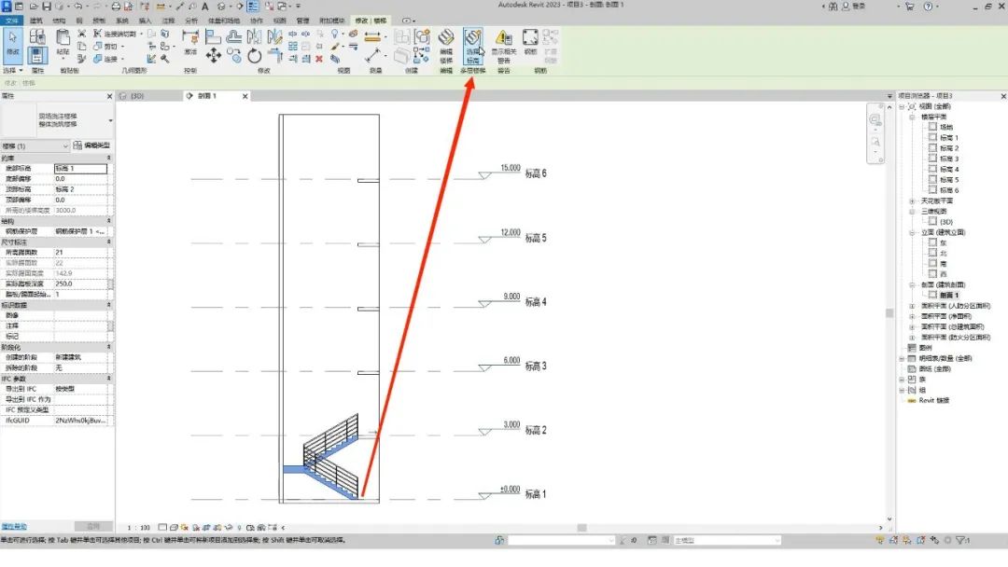Screen dimensions: 1008x567
Task: Expand the 明细表/数量 (全部) tree node
Action: (x=902, y=358)
